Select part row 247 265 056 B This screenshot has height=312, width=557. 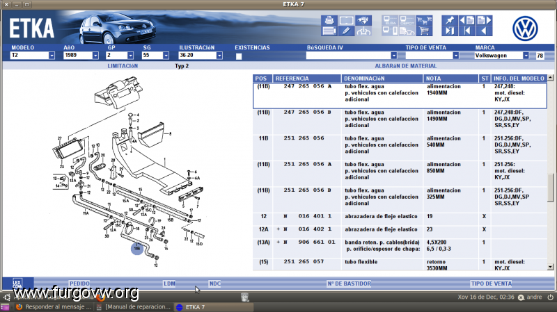click(x=400, y=122)
